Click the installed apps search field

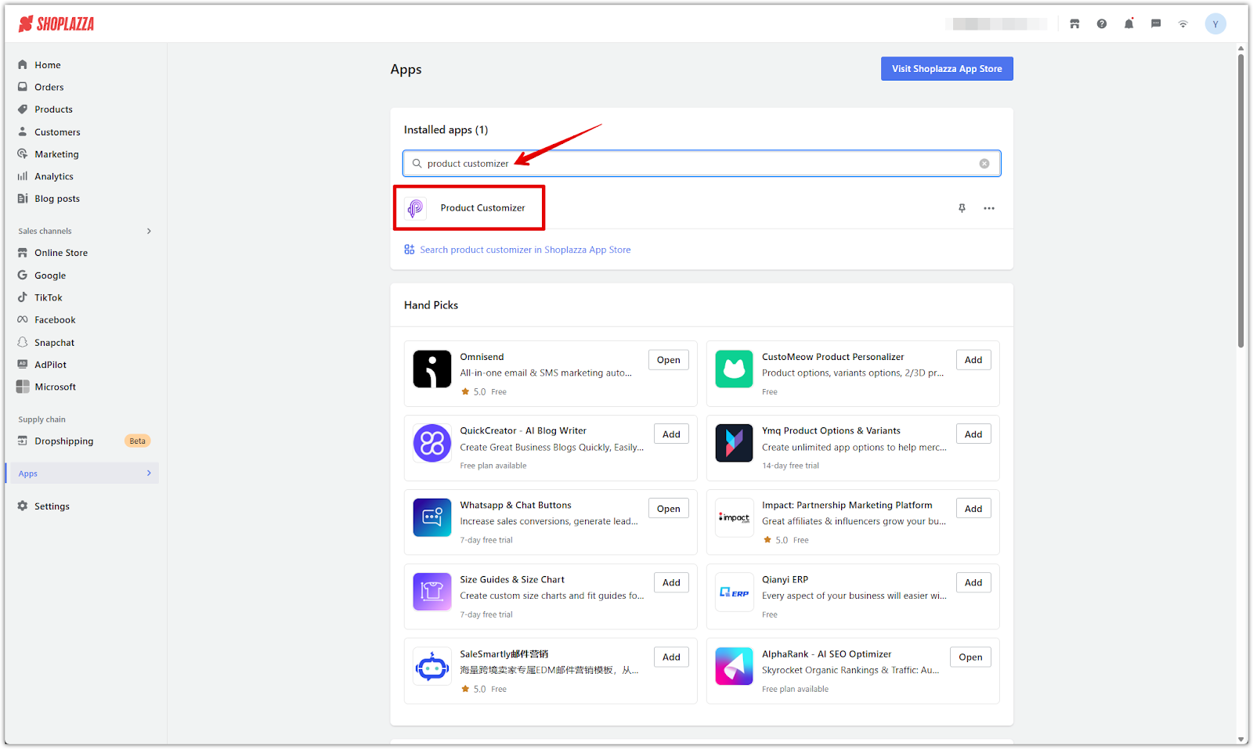click(x=702, y=164)
